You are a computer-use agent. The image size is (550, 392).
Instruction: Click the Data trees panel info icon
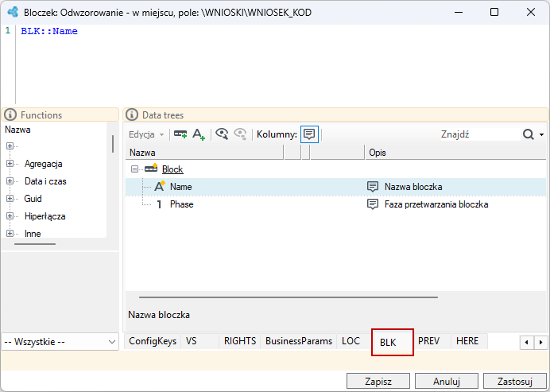pyautogui.click(x=132, y=114)
